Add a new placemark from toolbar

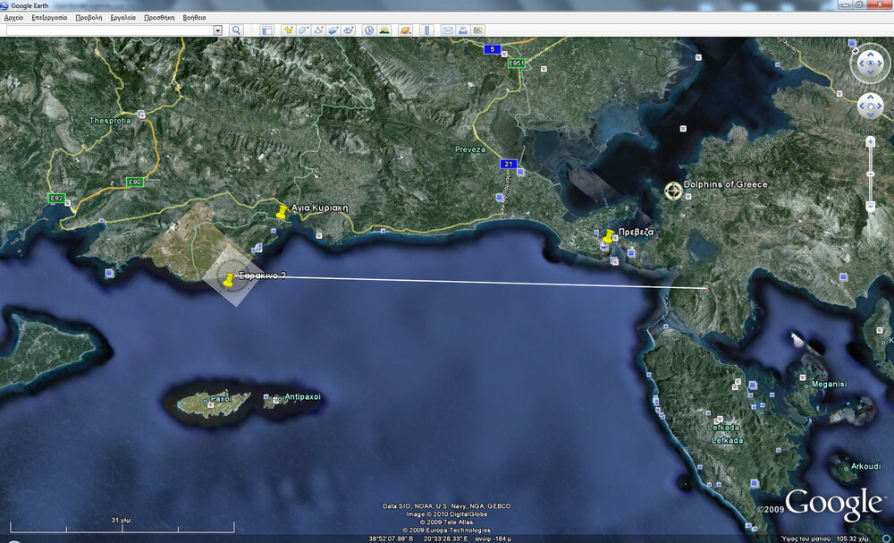click(x=288, y=30)
